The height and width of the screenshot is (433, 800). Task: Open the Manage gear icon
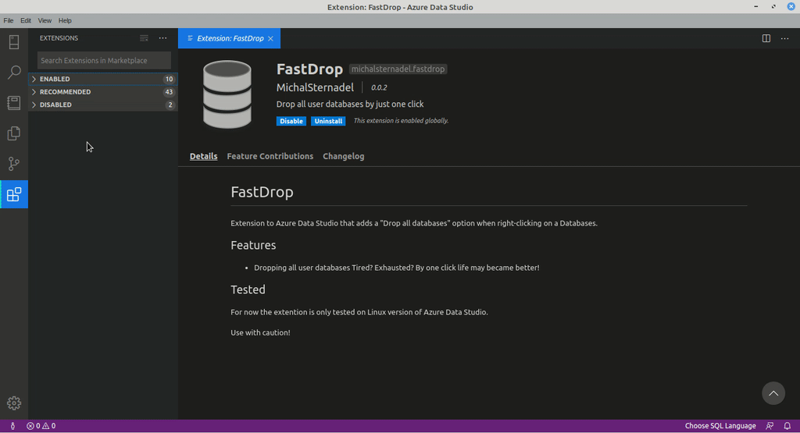pos(14,403)
